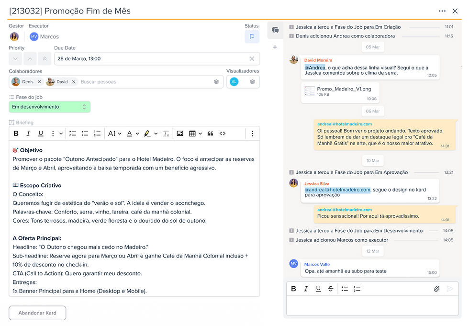Click the group layers icon in Visualizadores

pyautogui.click(x=253, y=82)
